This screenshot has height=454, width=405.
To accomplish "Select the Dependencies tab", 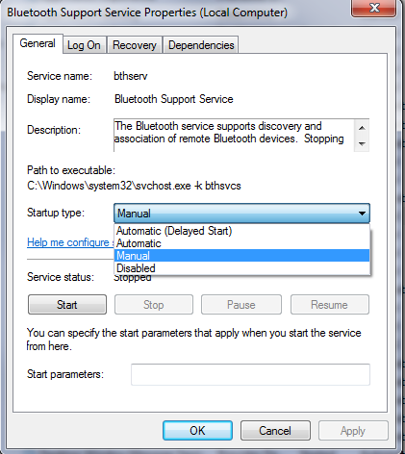I will pos(201,45).
